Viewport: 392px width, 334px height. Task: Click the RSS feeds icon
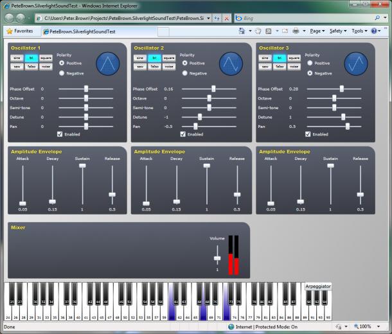click(269, 31)
